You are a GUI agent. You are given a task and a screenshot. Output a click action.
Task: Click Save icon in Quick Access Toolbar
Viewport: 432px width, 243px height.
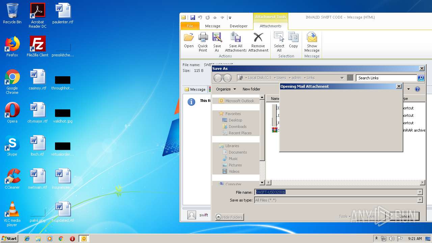(x=192, y=18)
